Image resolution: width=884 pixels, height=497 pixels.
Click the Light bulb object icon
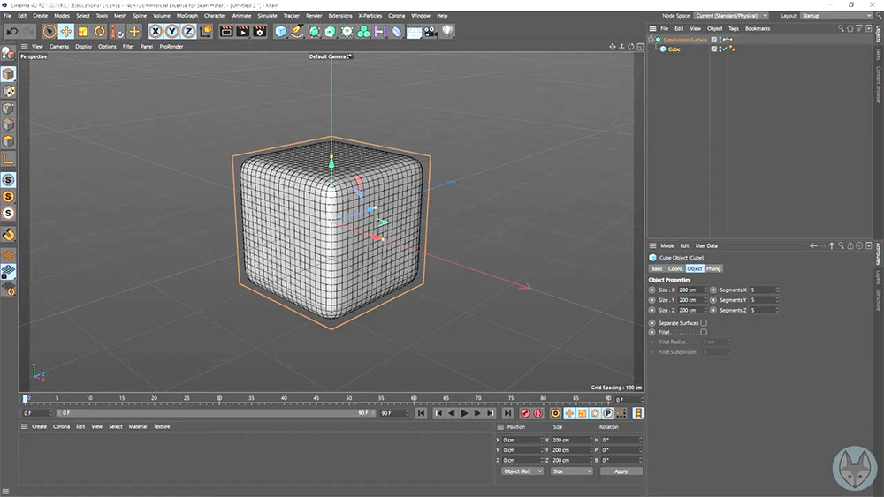pyautogui.click(x=447, y=32)
